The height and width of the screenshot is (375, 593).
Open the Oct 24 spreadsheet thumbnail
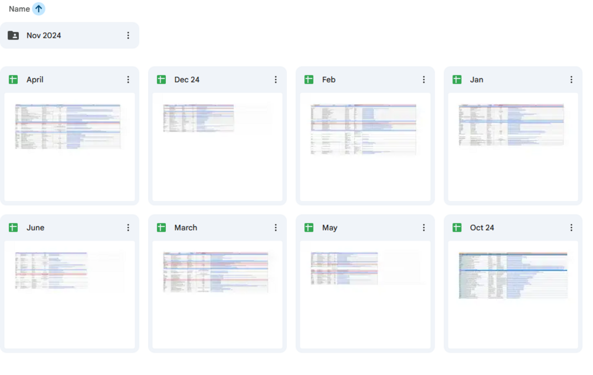pyautogui.click(x=513, y=294)
